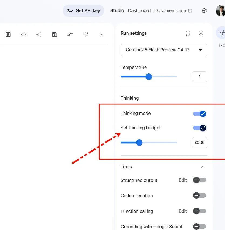This screenshot has width=225, height=230.
Task: Open the settings gear icon
Action: [x=204, y=11]
